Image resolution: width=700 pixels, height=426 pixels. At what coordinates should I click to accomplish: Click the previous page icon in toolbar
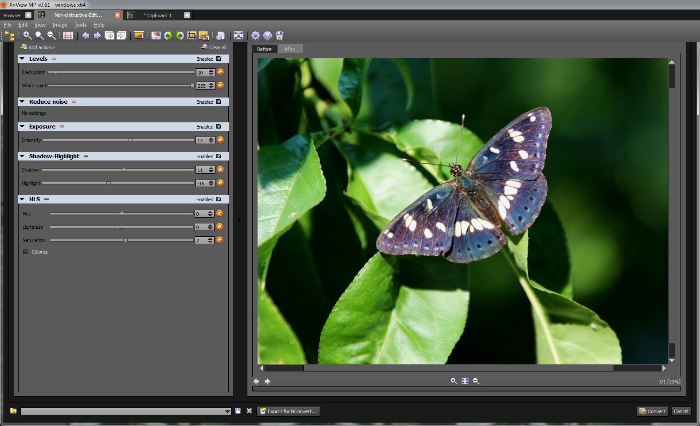(109, 35)
